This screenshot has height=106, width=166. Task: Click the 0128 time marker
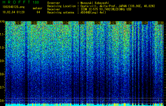coord(129,23)
